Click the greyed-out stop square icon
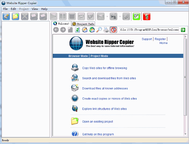 (x=72, y=16)
